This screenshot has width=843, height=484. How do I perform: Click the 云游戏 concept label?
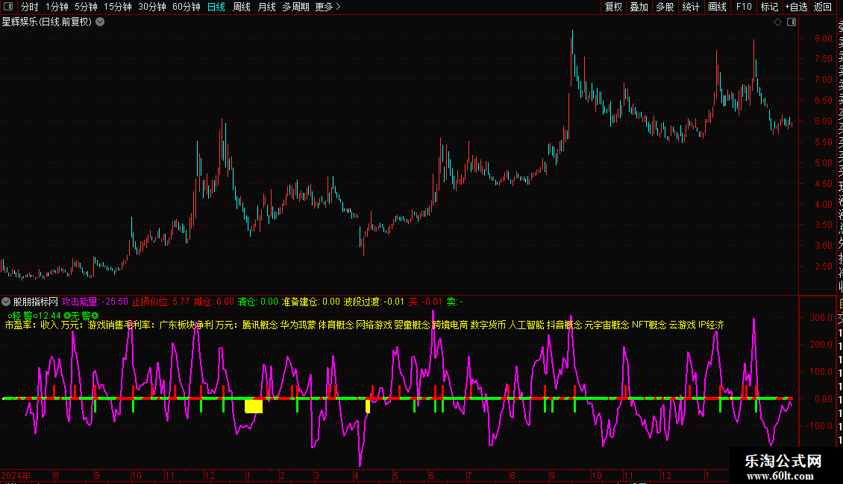683,325
